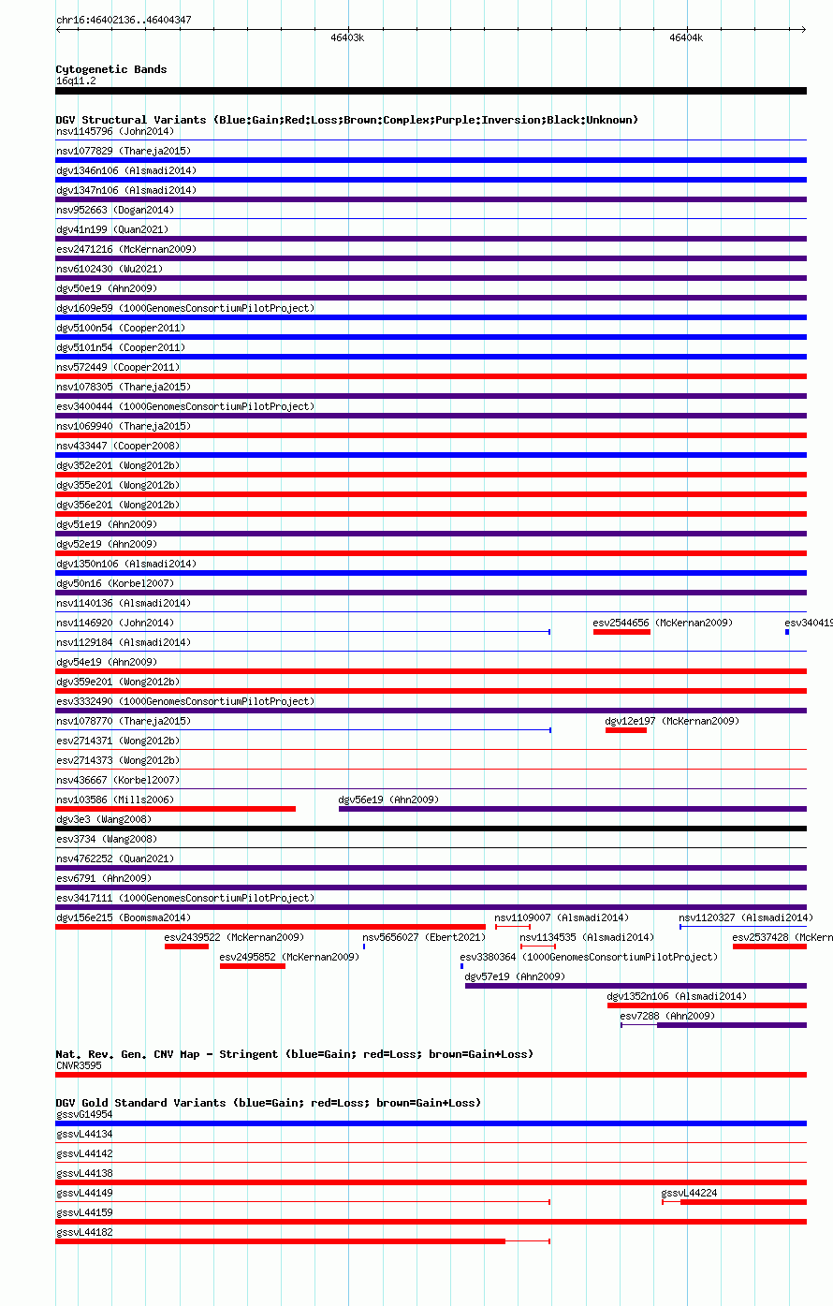Select the chr16:46402136..46404347 coordinate label
The height and width of the screenshot is (1306, 833).
click(x=124, y=20)
